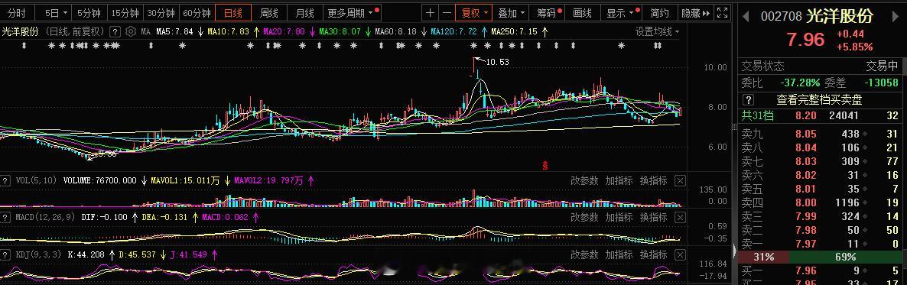Switch to 60分钟 chart tab

pyautogui.click(x=197, y=13)
